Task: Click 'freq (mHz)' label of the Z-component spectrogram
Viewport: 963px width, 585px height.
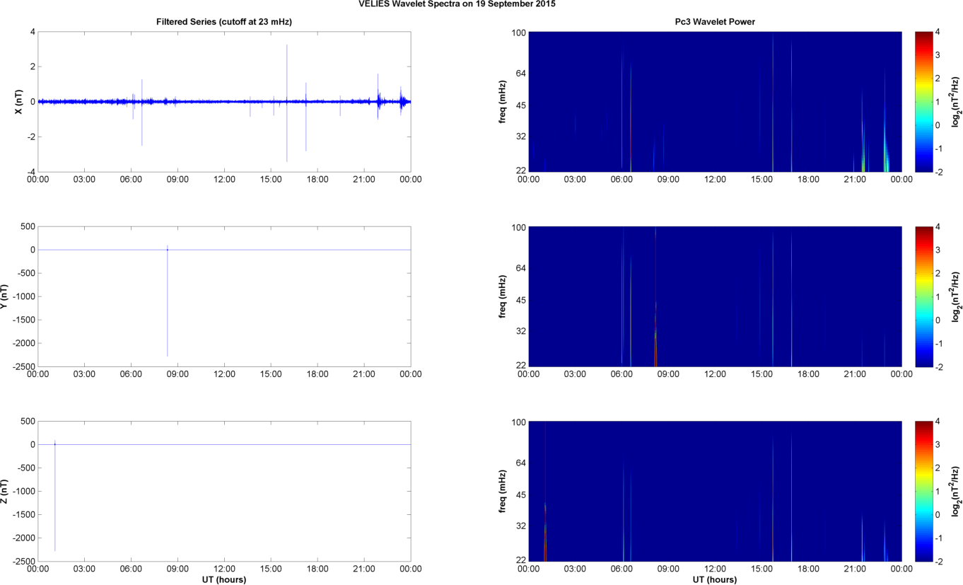Action: click(503, 491)
